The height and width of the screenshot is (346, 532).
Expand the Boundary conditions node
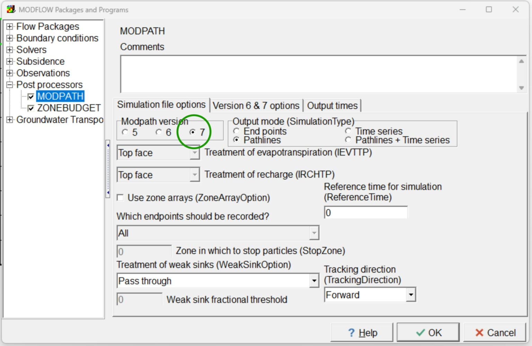[10, 38]
